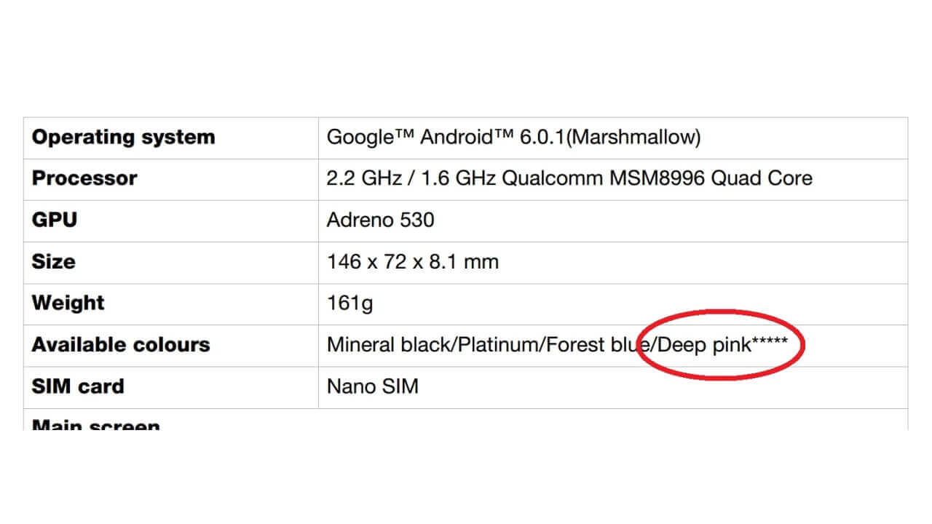Image resolution: width=932 pixels, height=524 pixels.
Task: Click the partially visible "Main screen" label
Action: tap(95, 424)
